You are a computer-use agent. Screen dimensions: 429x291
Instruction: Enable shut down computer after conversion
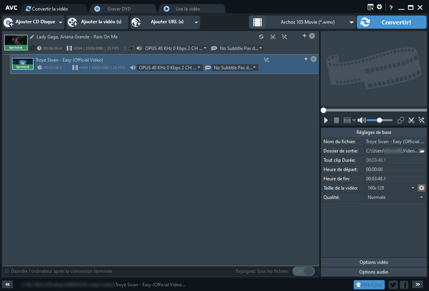pos(6,271)
